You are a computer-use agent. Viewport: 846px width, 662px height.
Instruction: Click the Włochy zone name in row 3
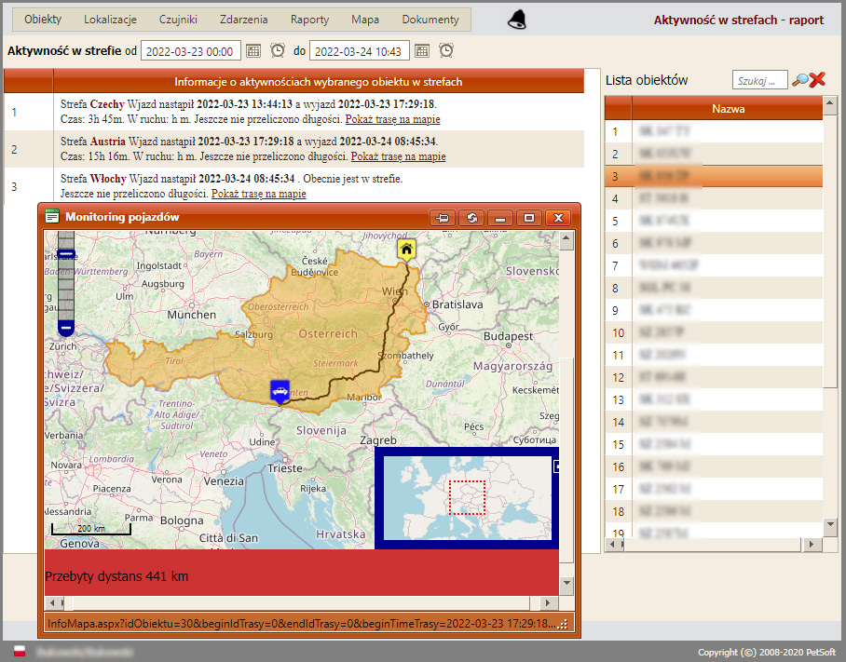pos(108,179)
